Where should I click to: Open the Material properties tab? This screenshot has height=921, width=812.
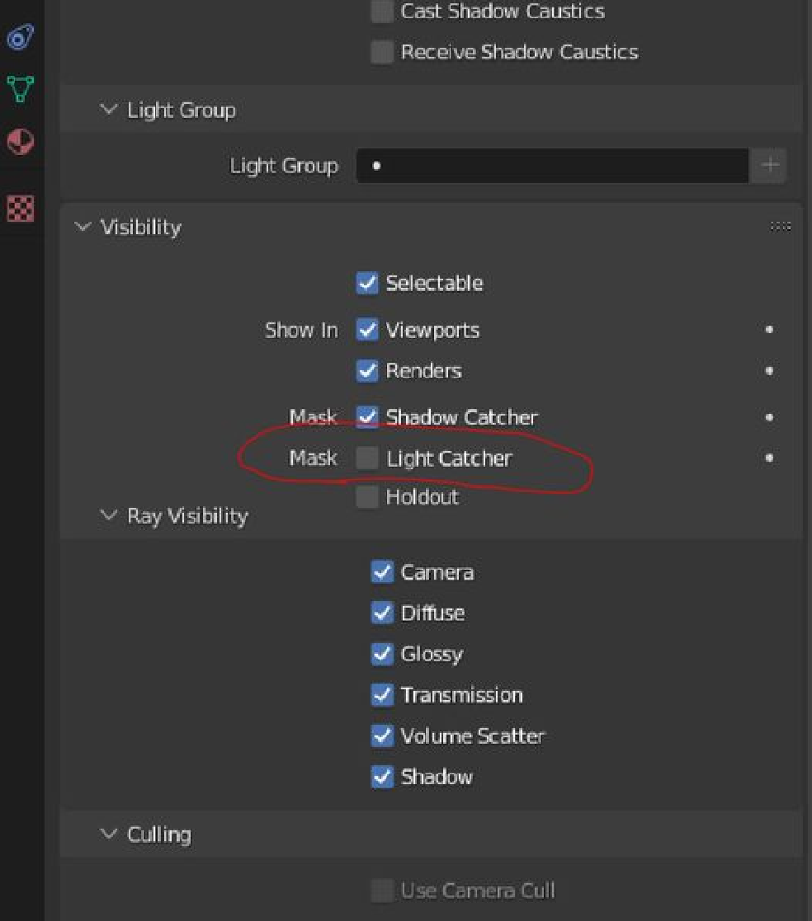pos(21,142)
